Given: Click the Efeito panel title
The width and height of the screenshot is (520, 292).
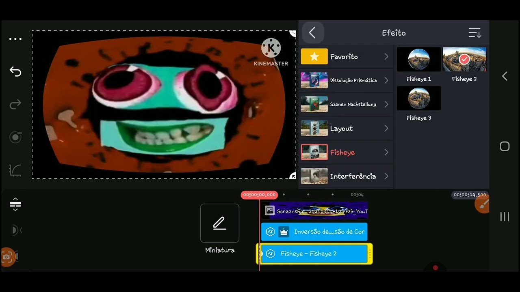Looking at the screenshot, I should click(x=394, y=33).
